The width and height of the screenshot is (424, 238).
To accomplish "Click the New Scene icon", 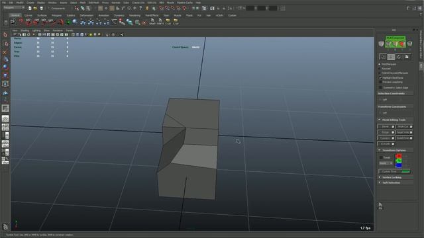I will point(30,9).
